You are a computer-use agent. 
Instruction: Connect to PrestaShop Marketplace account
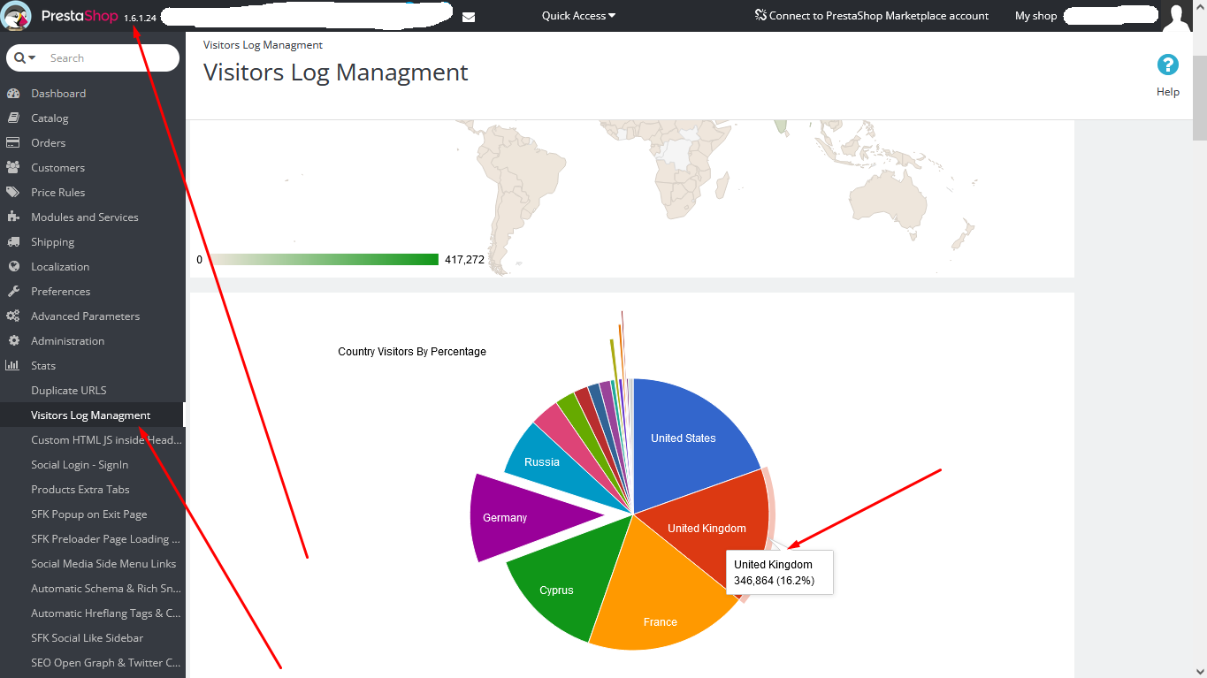tap(872, 16)
